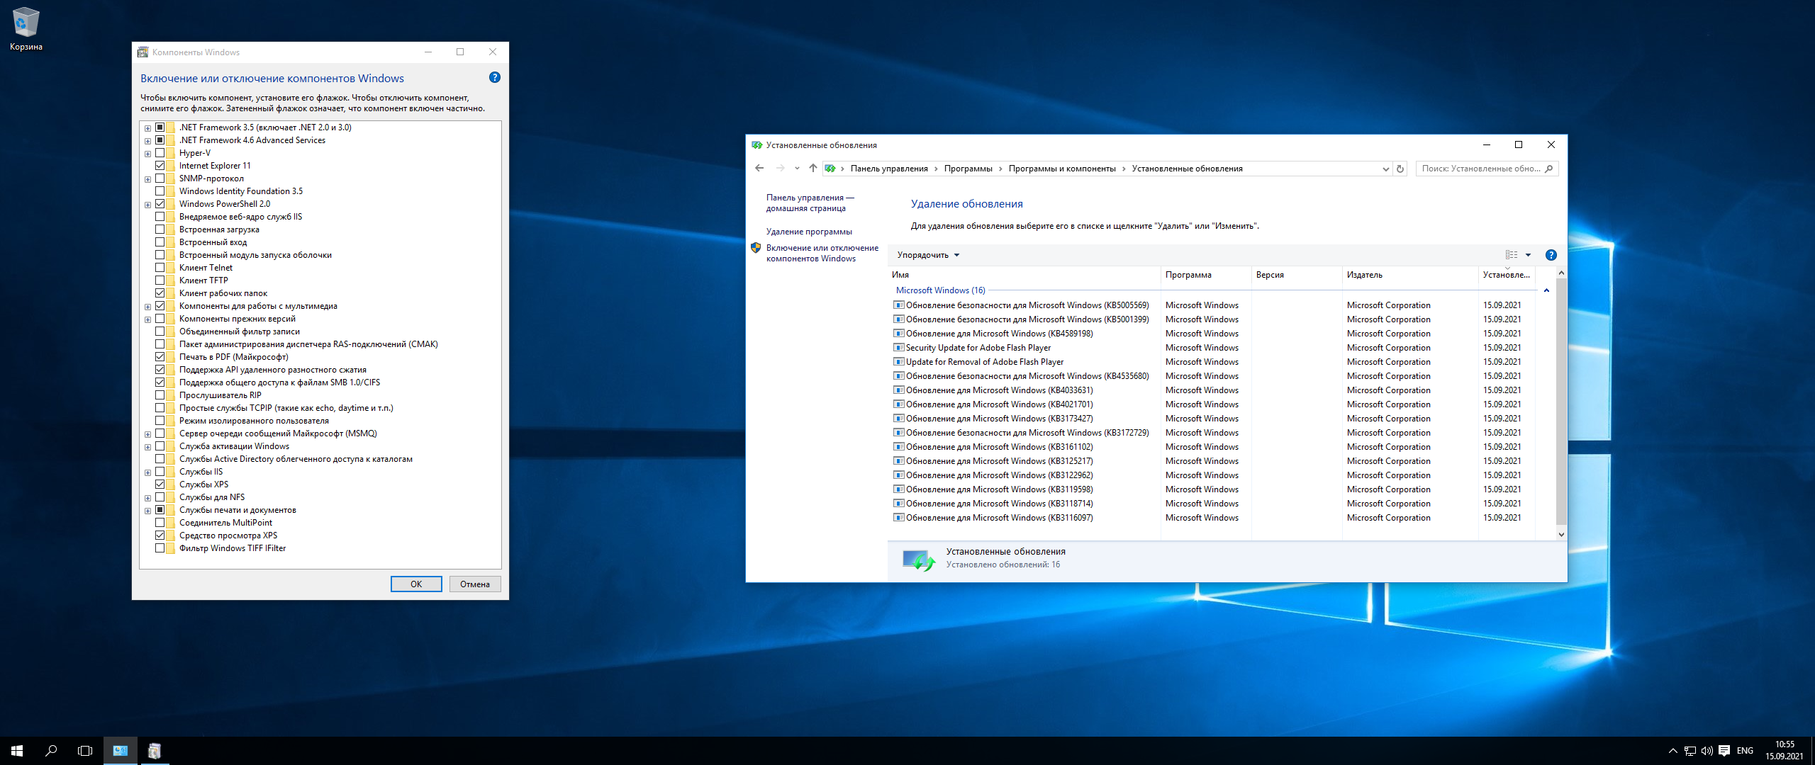
Task: Click Security Update for Adobe Flash icon
Action: tap(898, 348)
